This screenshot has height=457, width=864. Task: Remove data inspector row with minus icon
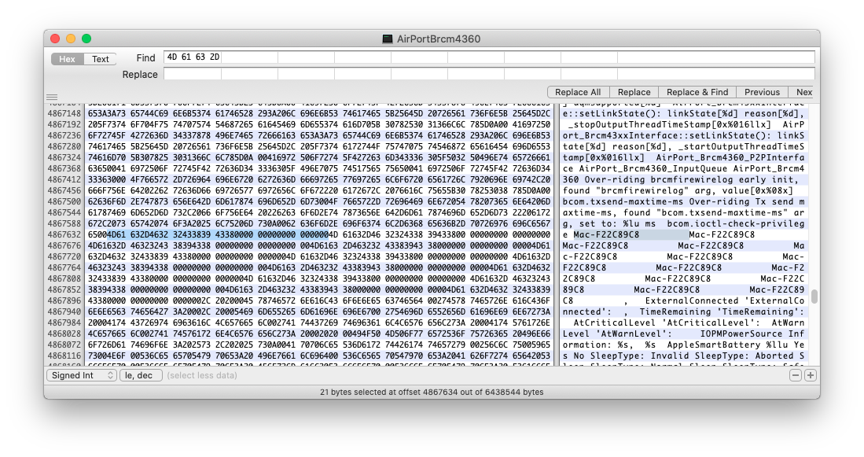pos(795,375)
